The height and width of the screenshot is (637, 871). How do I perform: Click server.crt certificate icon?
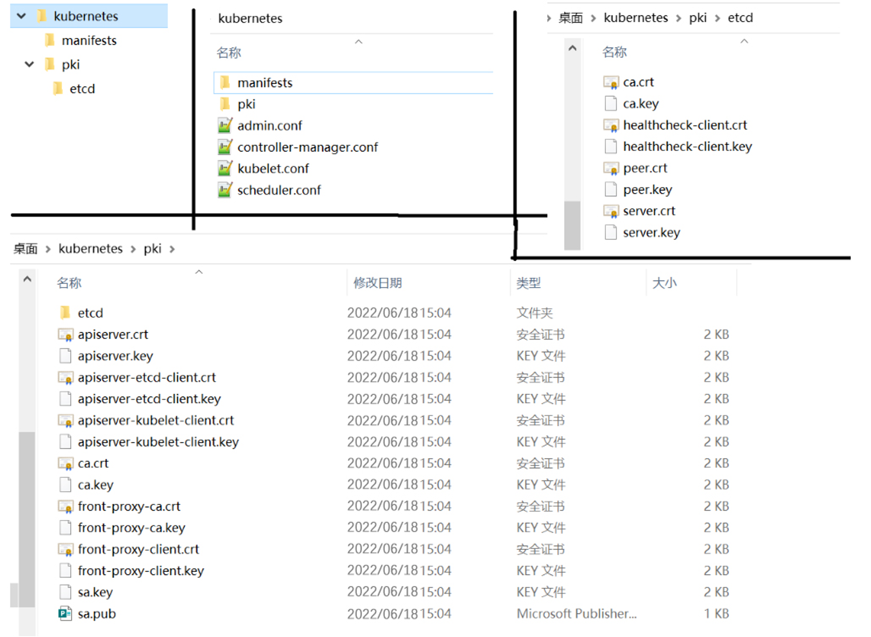click(x=611, y=211)
